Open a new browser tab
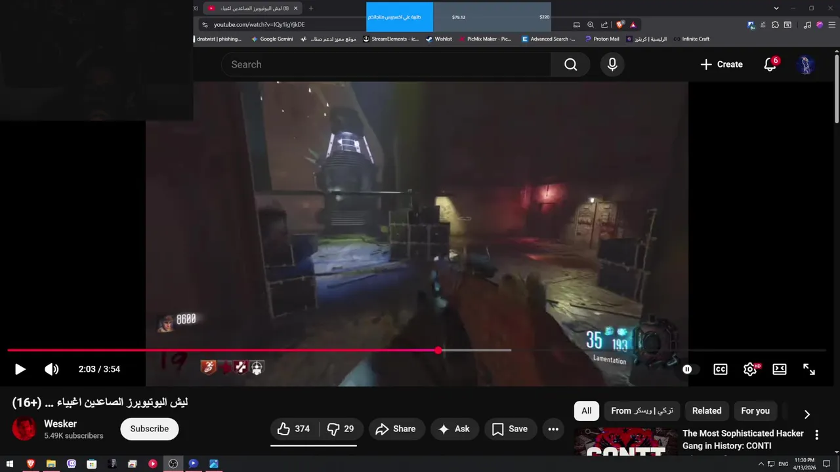The height and width of the screenshot is (472, 840). click(x=311, y=9)
